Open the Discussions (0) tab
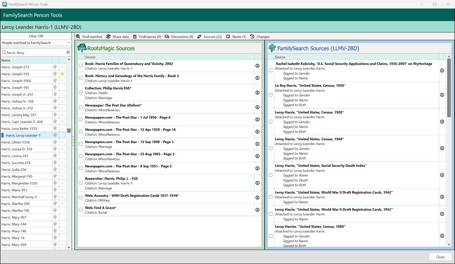This screenshot has height=264, width=455. 179,37
